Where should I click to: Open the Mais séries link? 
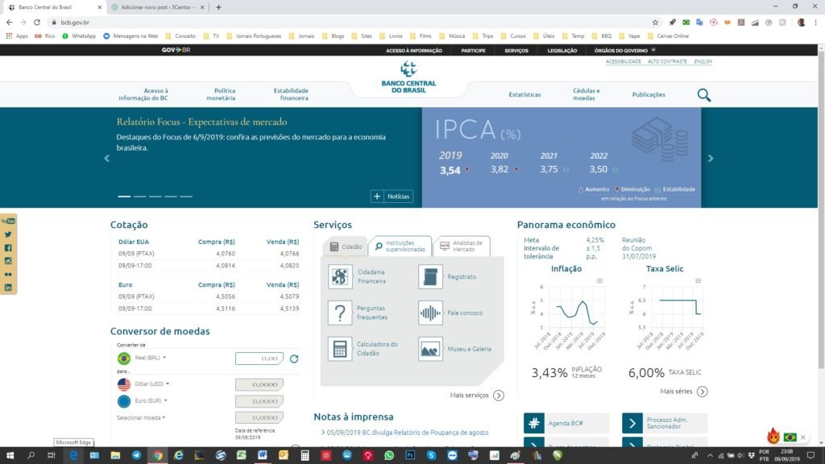[683, 391]
